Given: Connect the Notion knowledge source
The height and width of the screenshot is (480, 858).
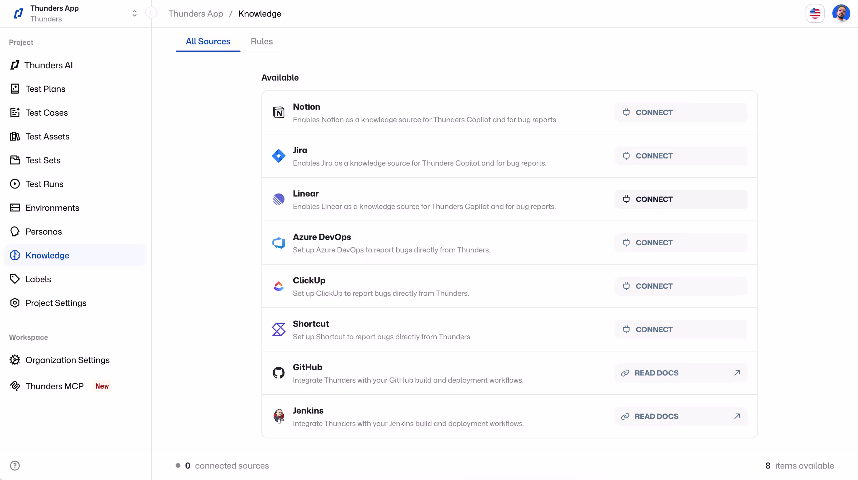Looking at the screenshot, I should [681, 112].
